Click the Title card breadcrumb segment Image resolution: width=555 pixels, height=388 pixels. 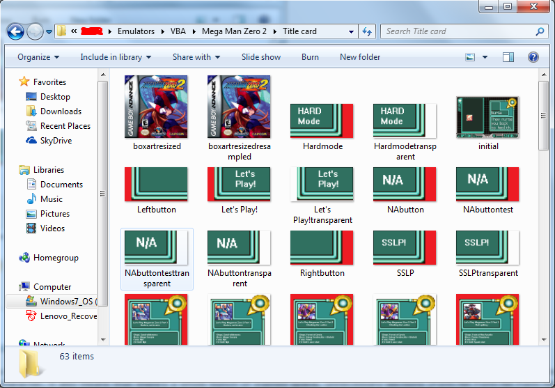(x=299, y=31)
